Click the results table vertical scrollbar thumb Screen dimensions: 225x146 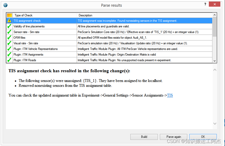click(214, 27)
